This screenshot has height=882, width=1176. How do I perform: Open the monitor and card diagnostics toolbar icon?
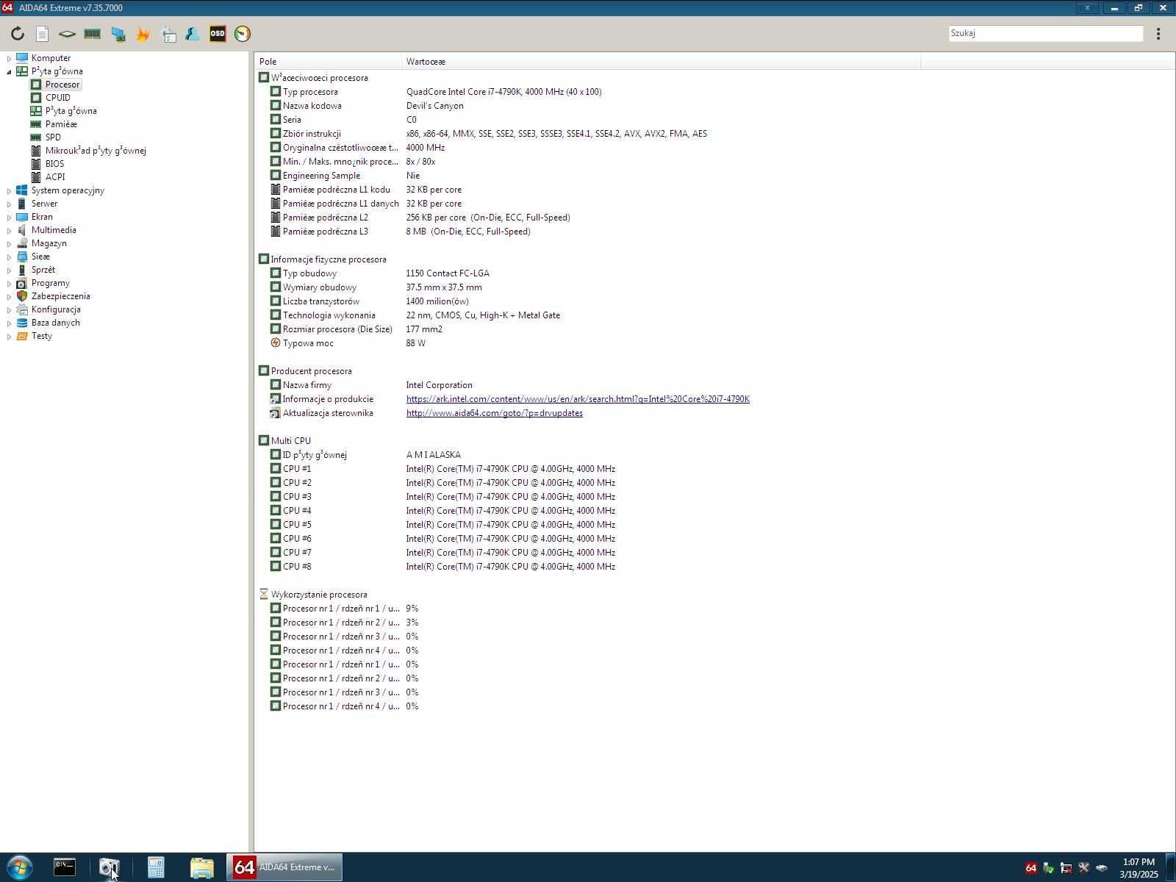pos(118,34)
